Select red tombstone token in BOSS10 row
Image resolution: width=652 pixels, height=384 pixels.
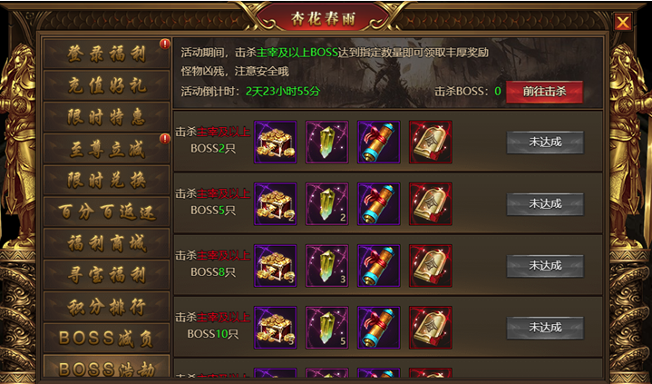coord(431,328)
